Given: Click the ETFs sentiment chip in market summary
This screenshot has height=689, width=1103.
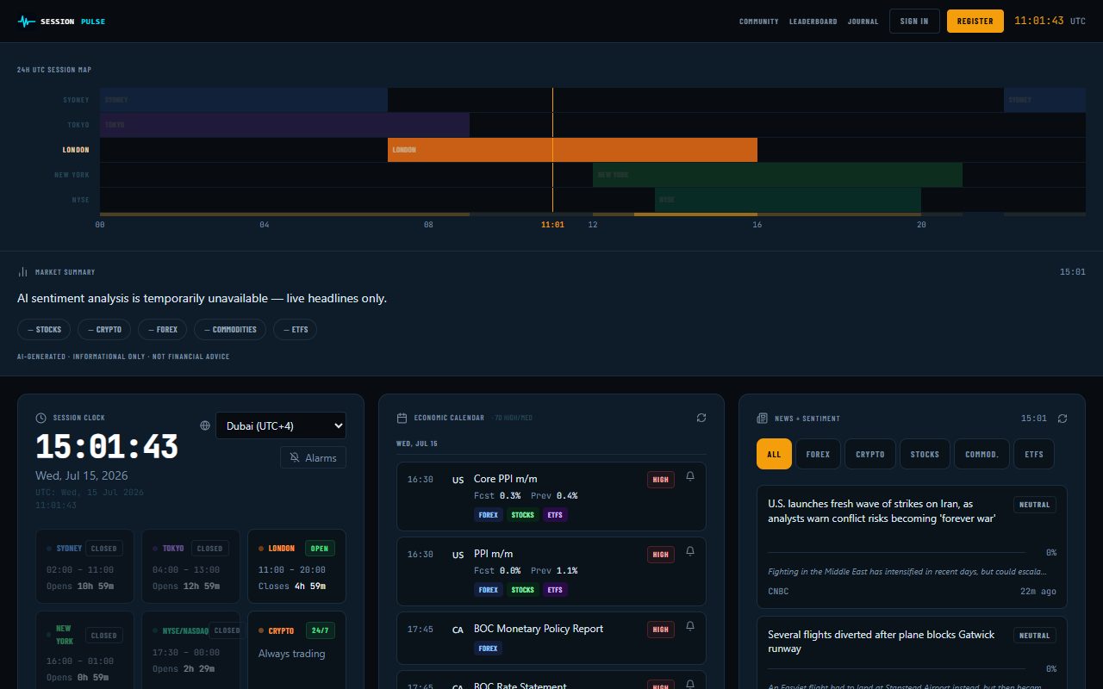Looking at the screenshot, I should coord(295,329).
